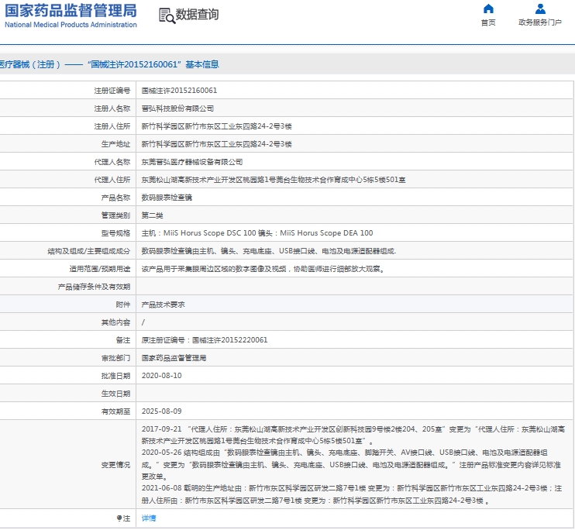Screen dimensions: 575x530
Task: Click National Medical Products Administration text
Action: pos(71,25)
